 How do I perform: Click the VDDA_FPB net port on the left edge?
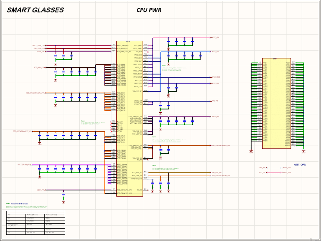40,52
